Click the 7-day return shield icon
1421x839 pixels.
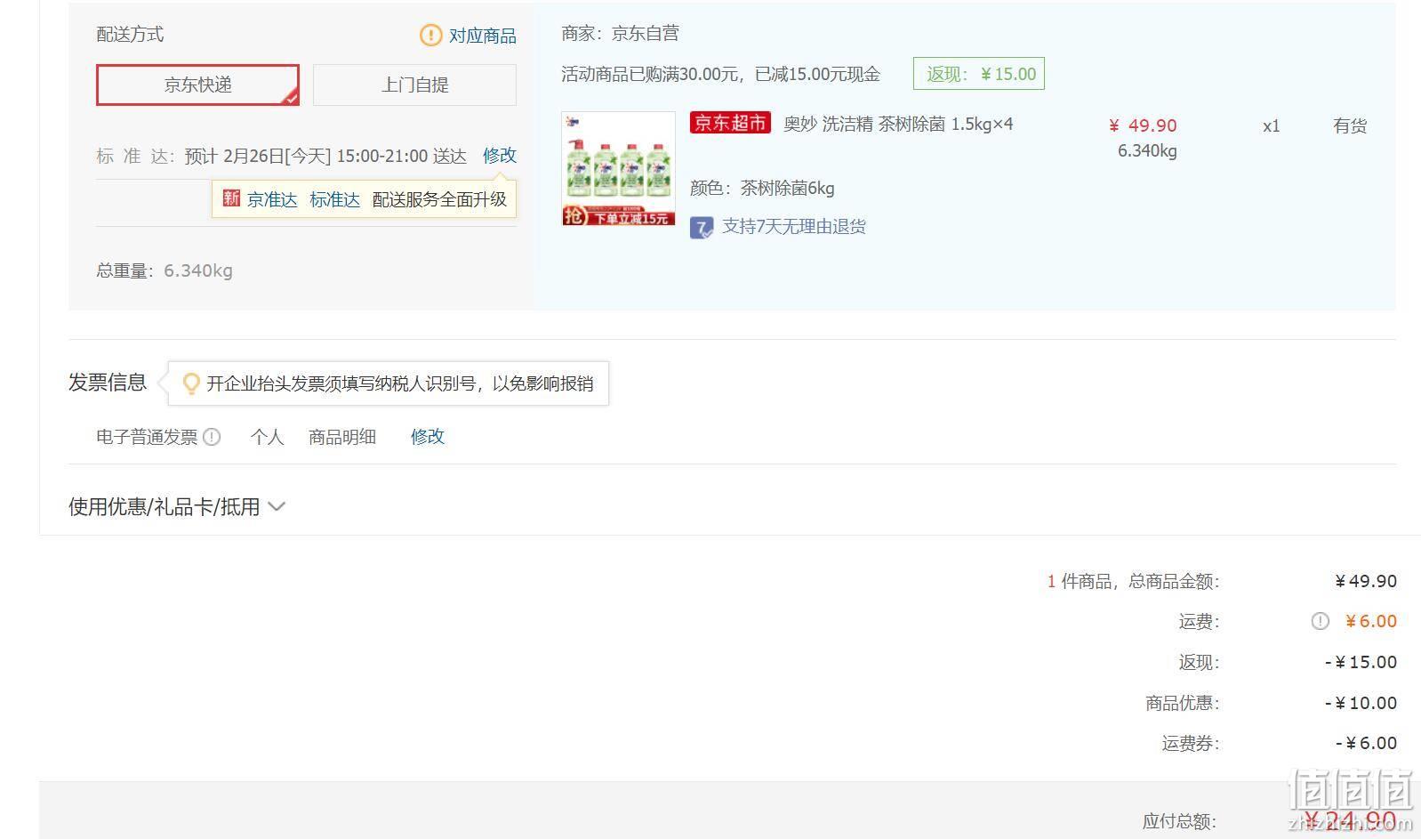coord(702,228)
